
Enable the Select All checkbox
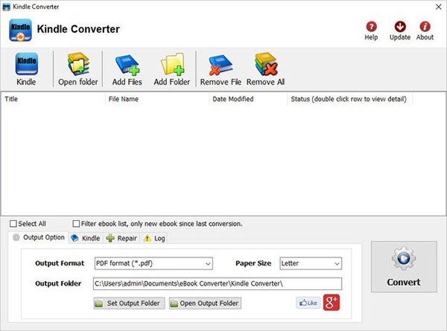13,224
